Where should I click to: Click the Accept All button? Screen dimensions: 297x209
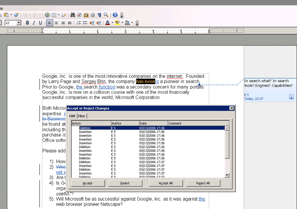[166, 183]
